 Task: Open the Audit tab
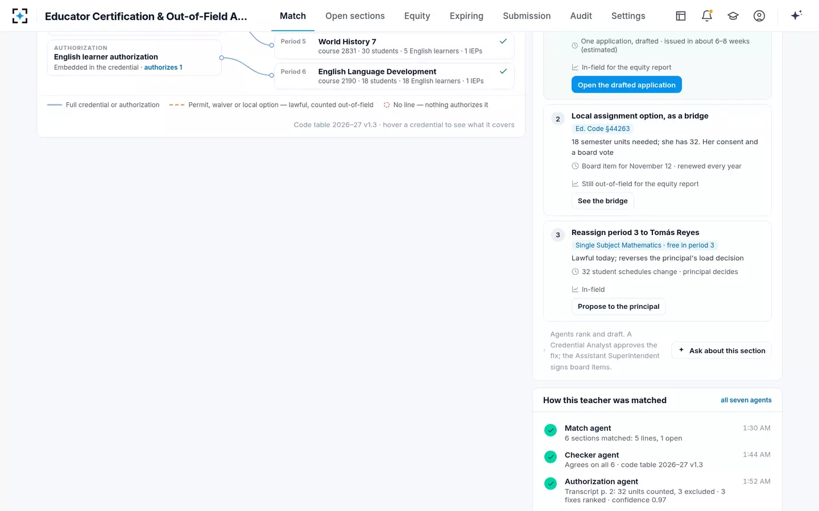click(x=581, y=16)
